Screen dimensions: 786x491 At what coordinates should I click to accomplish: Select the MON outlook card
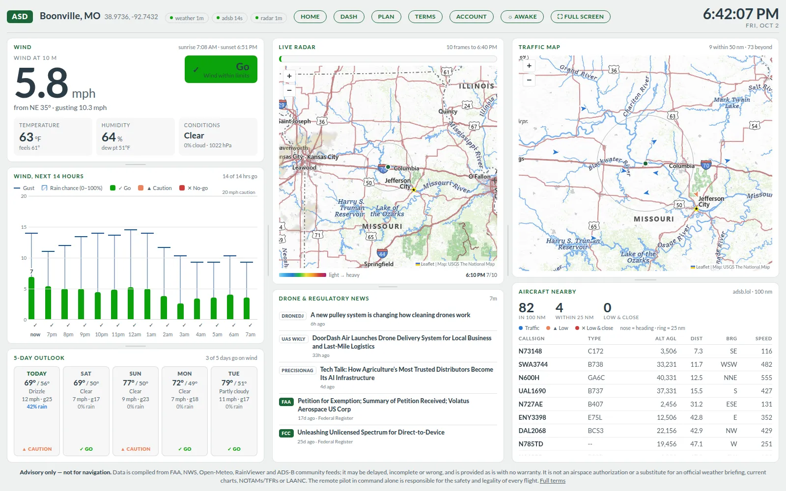[185, 411]
